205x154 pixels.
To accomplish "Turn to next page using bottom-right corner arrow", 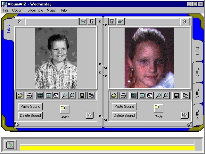I will 189,124.
